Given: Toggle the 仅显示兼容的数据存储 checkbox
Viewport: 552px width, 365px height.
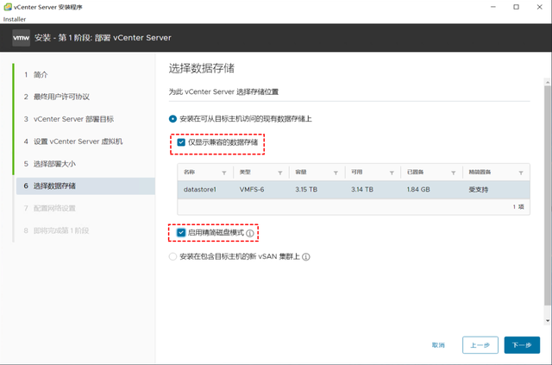Looking at the screenshot, I should click(181, 142).
